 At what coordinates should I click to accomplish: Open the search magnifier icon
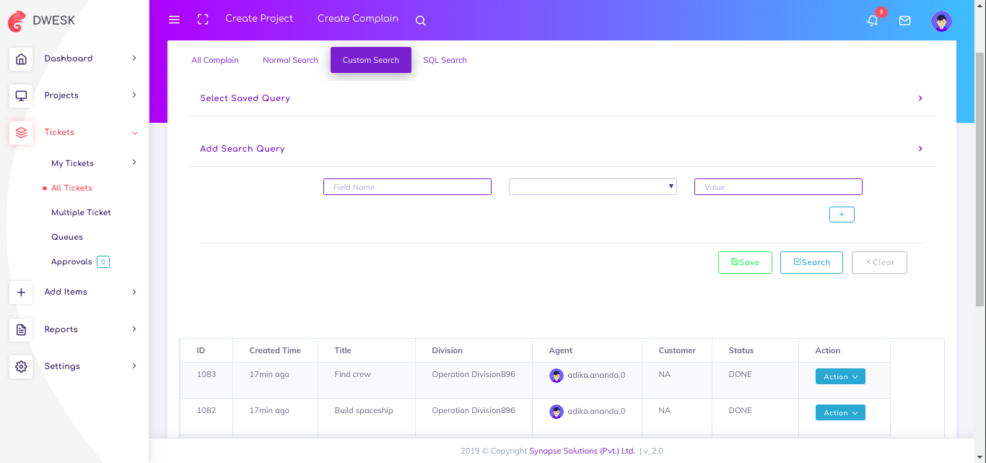421,21
